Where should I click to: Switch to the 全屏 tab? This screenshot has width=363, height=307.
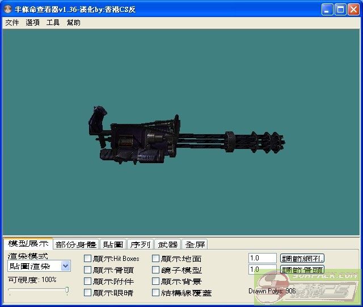pyautogui.click(x=195, y=244)
